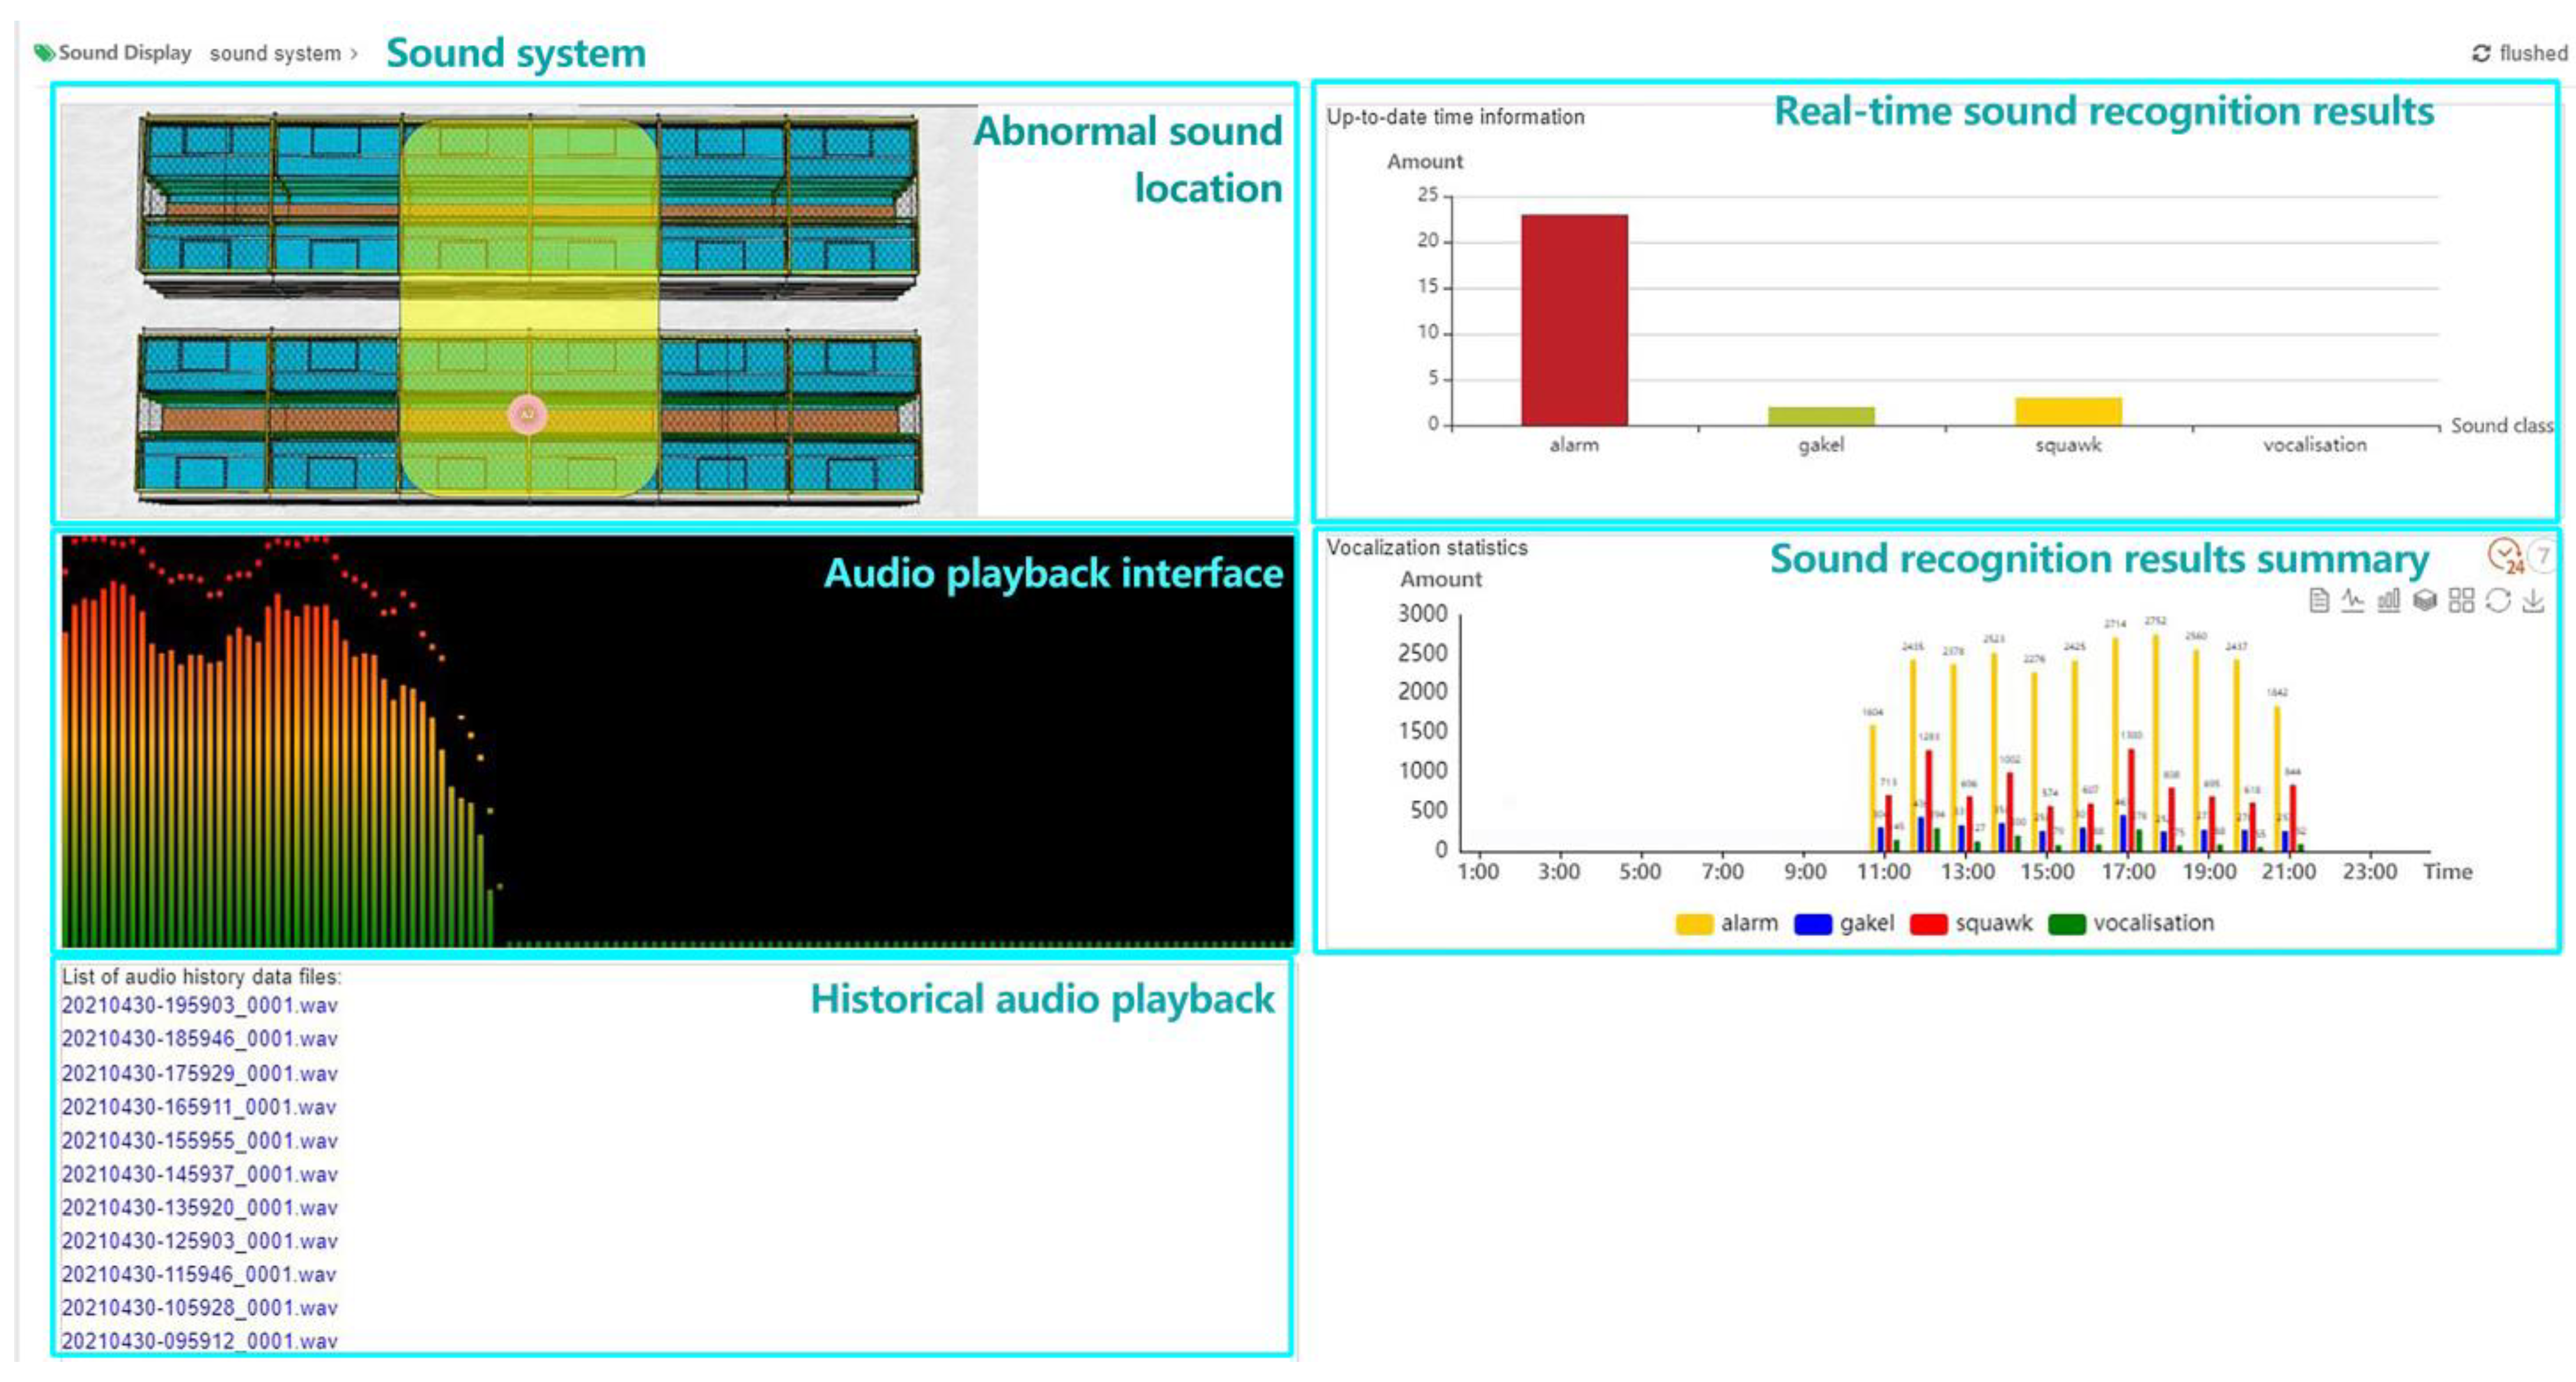Click the red alarm bar in chart

click(1574, 320)
